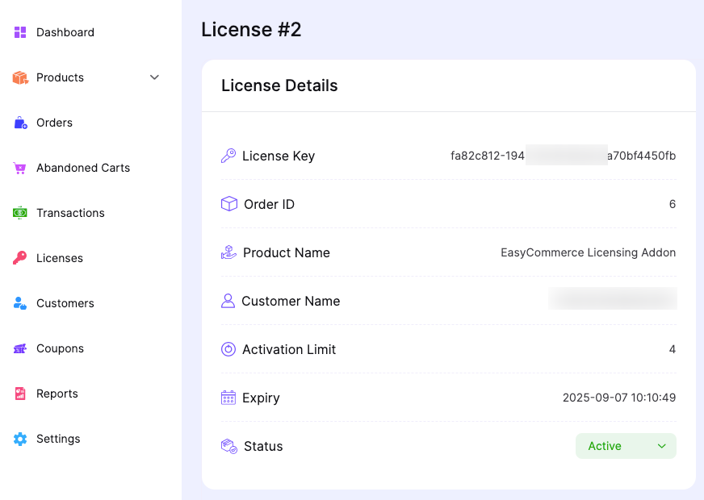Click the Reports chart icon
Viewport: 704px width, 500px height.
tap(20, 394)
